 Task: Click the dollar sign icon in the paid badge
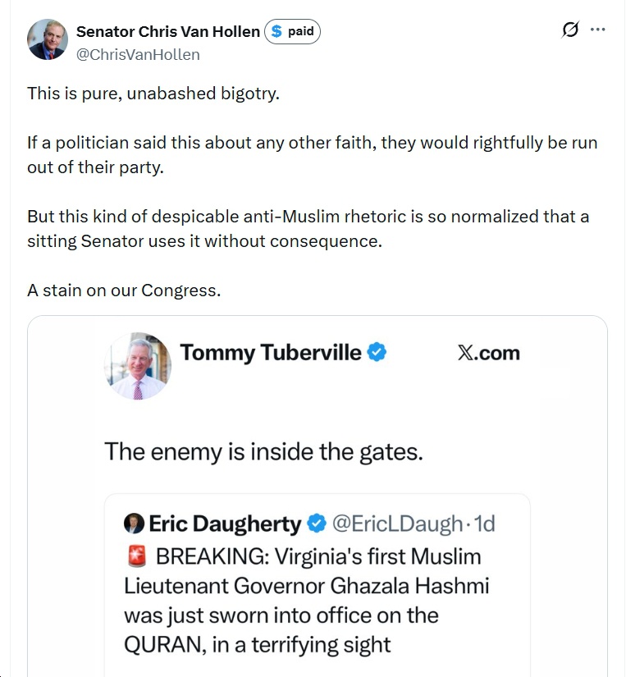click(x=276, y=32)
